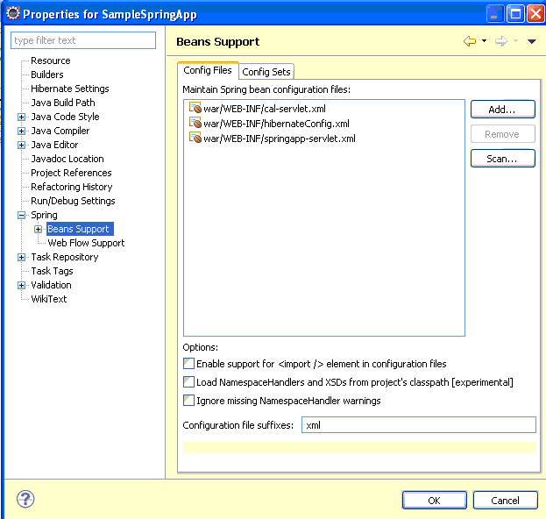Click the Scan... button

[502, 159]
